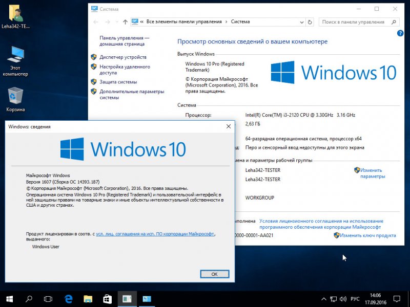Image resolution: width=410 pixels, height=307 pixels.
Task: Maximize the Система window
Action: coord(377,9)
